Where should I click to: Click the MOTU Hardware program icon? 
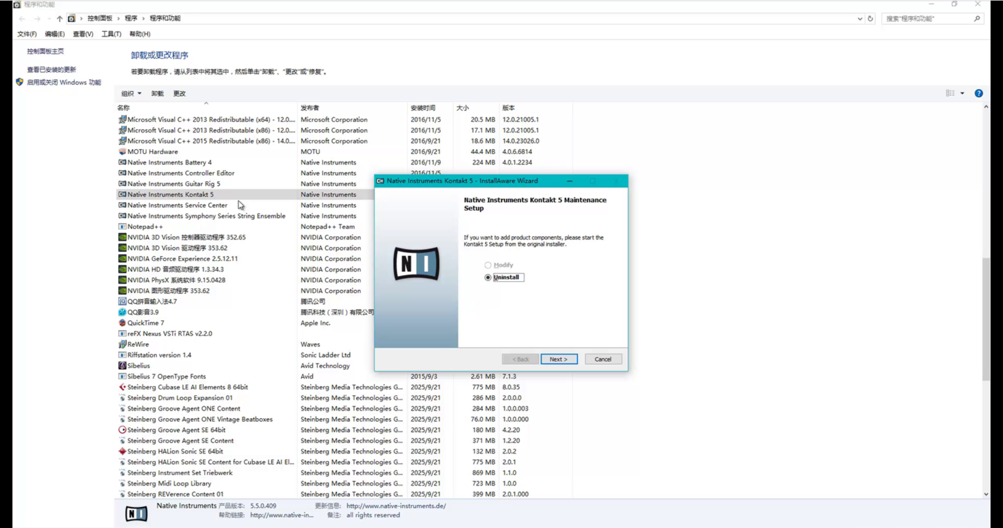[122, 151]
